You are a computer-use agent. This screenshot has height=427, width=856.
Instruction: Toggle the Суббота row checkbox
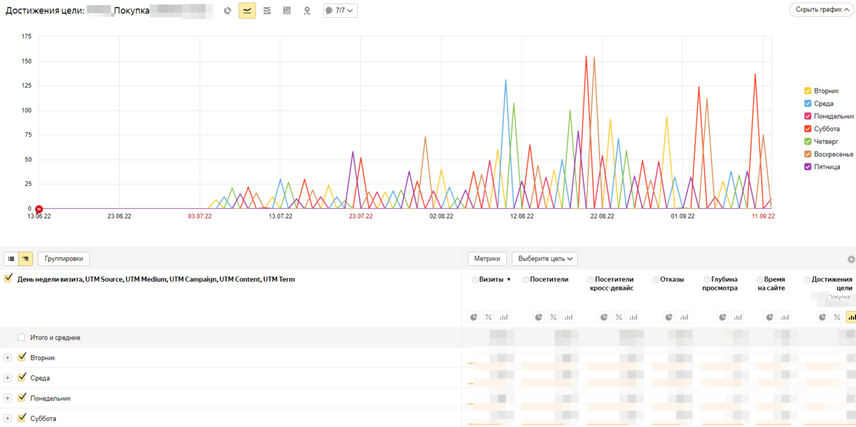(x=22, y=418)
